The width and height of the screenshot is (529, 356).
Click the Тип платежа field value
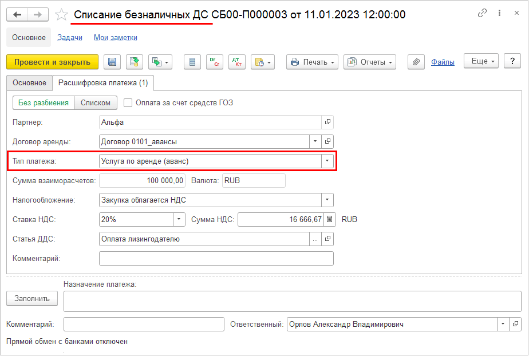pyautogui.click(x=210, y=161)
